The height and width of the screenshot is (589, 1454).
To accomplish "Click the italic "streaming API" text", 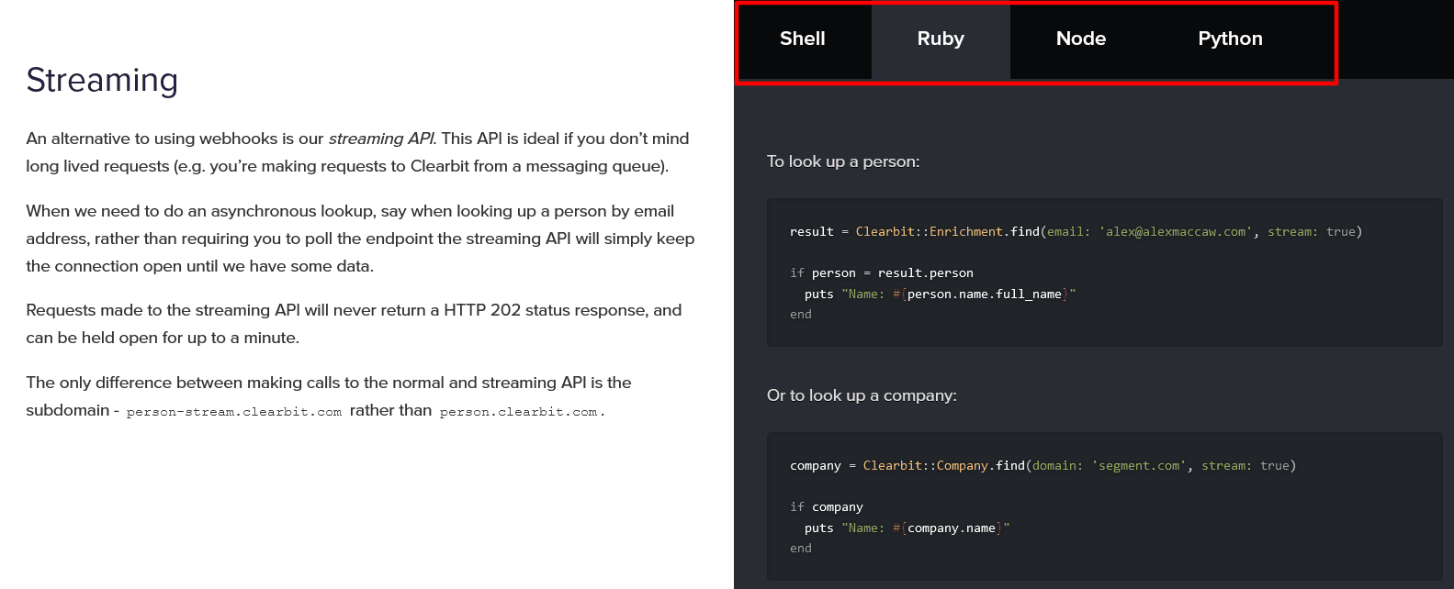I will (x=380, y=139).
